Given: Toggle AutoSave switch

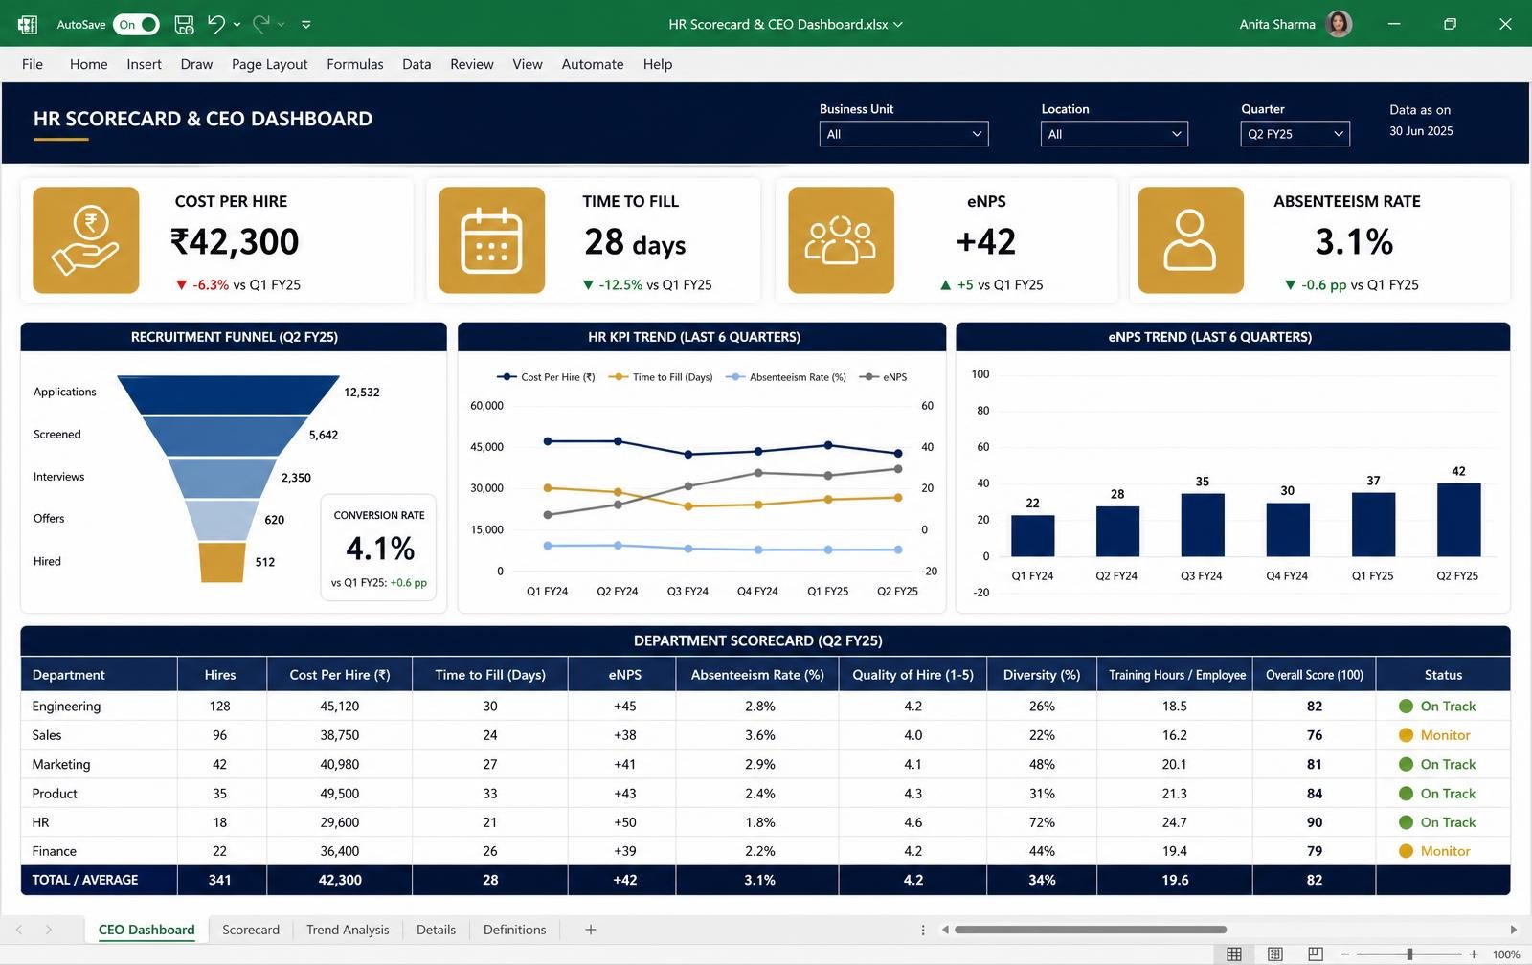Looking at the screenshot, I should tap(136, 24).
